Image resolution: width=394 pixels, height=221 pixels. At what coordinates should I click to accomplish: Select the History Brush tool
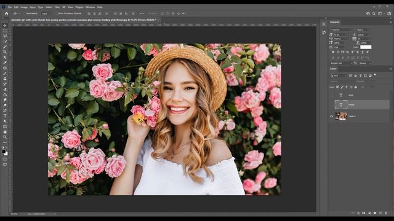click(x=5, y=84)
